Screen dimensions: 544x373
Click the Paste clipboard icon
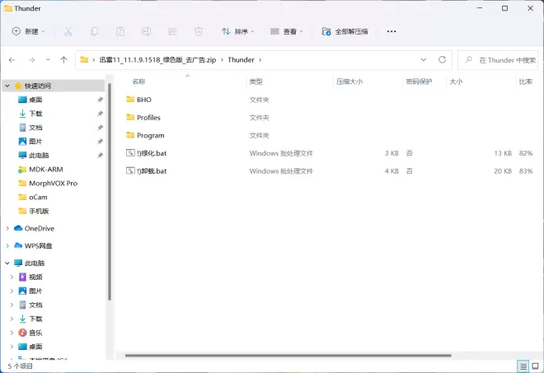tap(120, 31)
